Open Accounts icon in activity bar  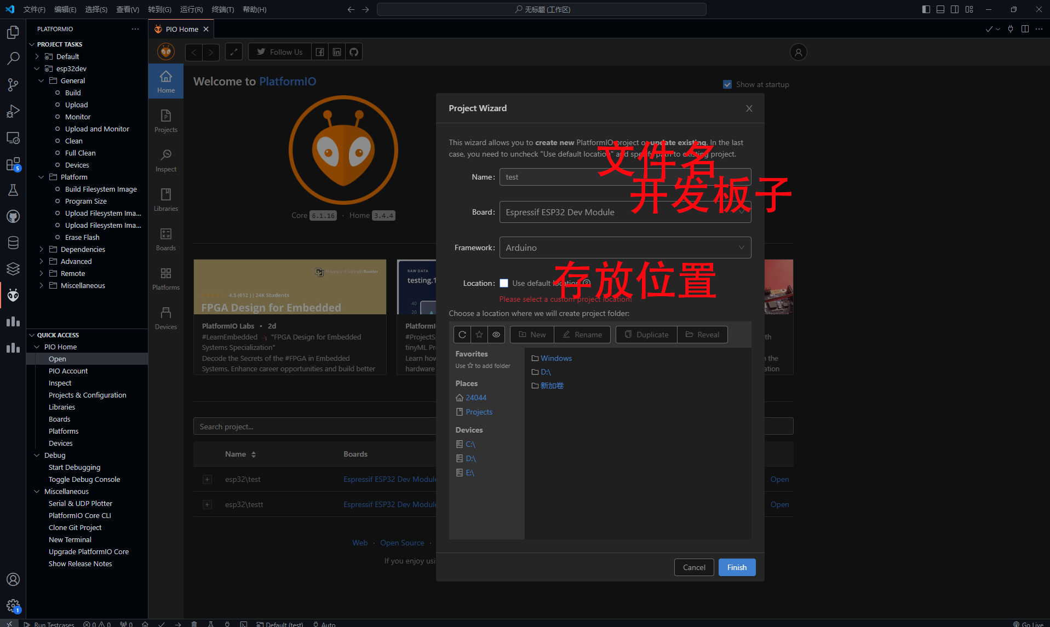(x=13, y=579)
